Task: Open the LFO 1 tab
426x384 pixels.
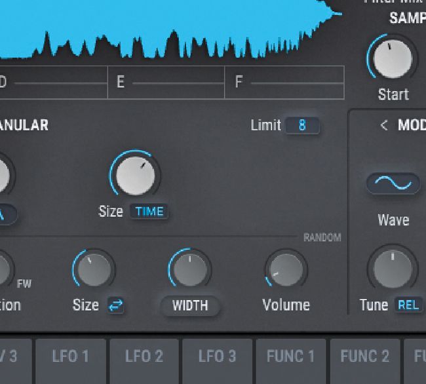Action: coord(71,361)
